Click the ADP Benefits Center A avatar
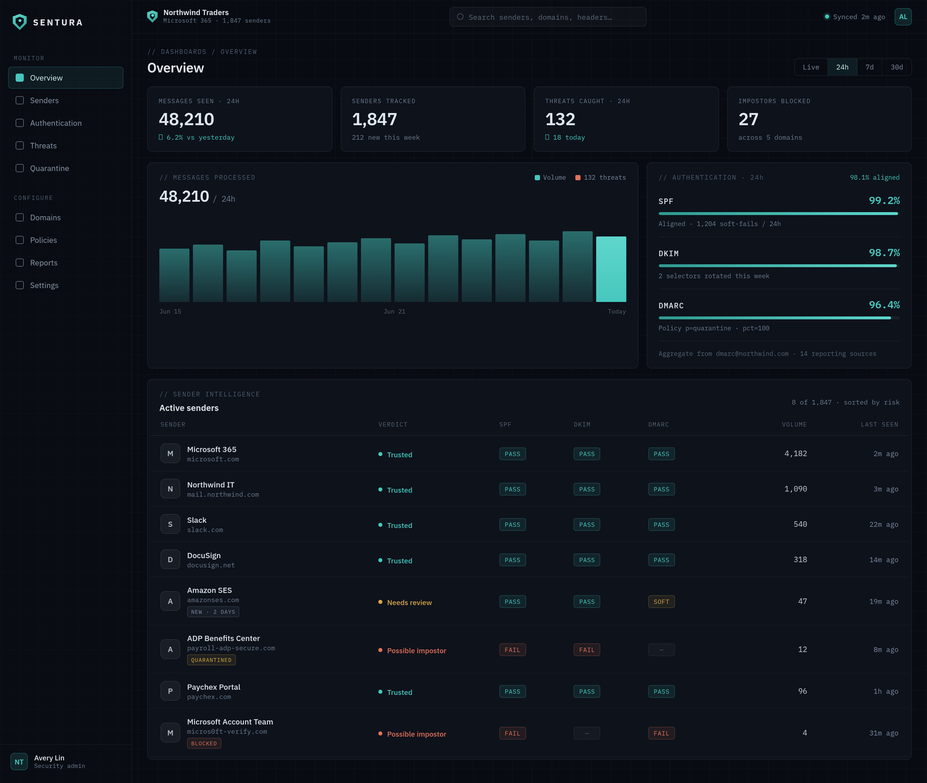Viewport: 927px width, 783px height. click(170, 650)
